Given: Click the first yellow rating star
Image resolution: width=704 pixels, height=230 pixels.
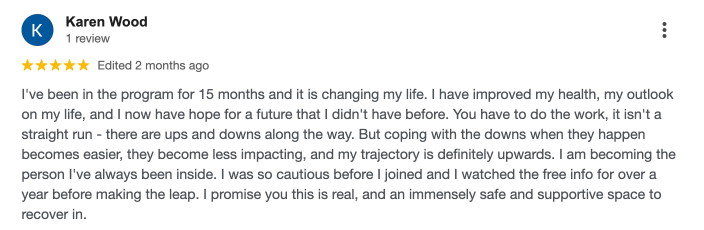Looking at the screenshot, I should pos(27,65).
